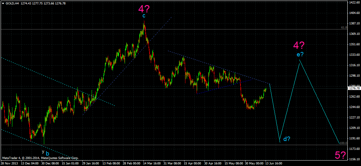Select the pink 5? wave label
The height and width of the screenshot is (166, 361).
click(x=340, y=156)
